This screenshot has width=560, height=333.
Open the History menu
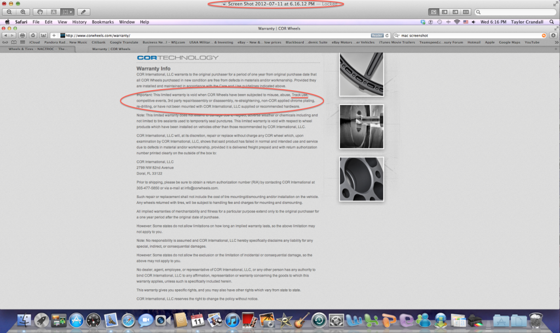(79, 22)
